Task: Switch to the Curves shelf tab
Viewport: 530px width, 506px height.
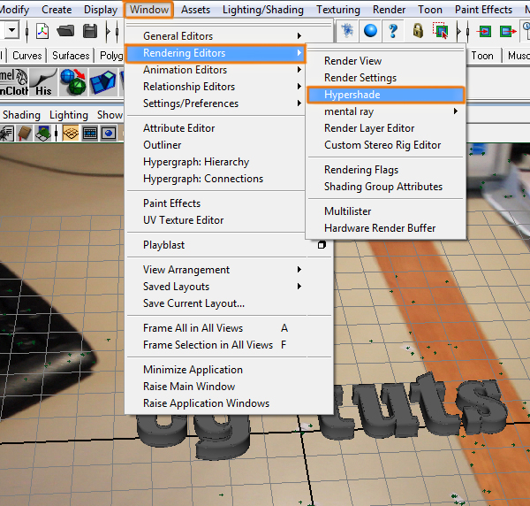Action: tap(27, 56)
